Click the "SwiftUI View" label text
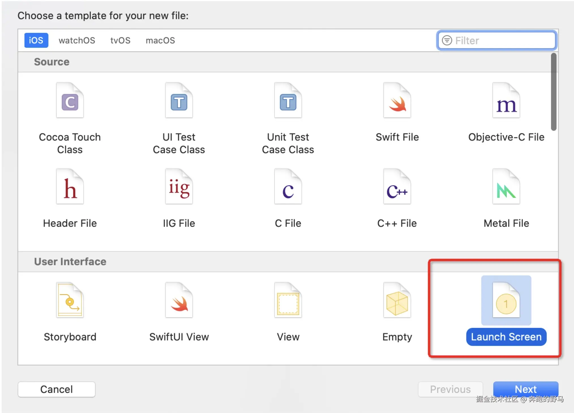 (x=179, y=337)
